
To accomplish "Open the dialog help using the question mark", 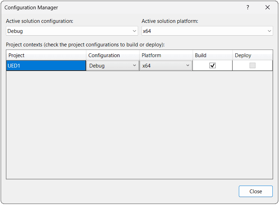I will [248, 7].
